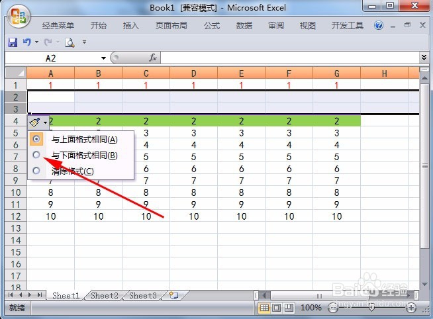The height and width of the screenshot is (319, 433).
Task: Go to previous sheet navigation arrow
Action: pyautogui.click(x=21, y=295)
